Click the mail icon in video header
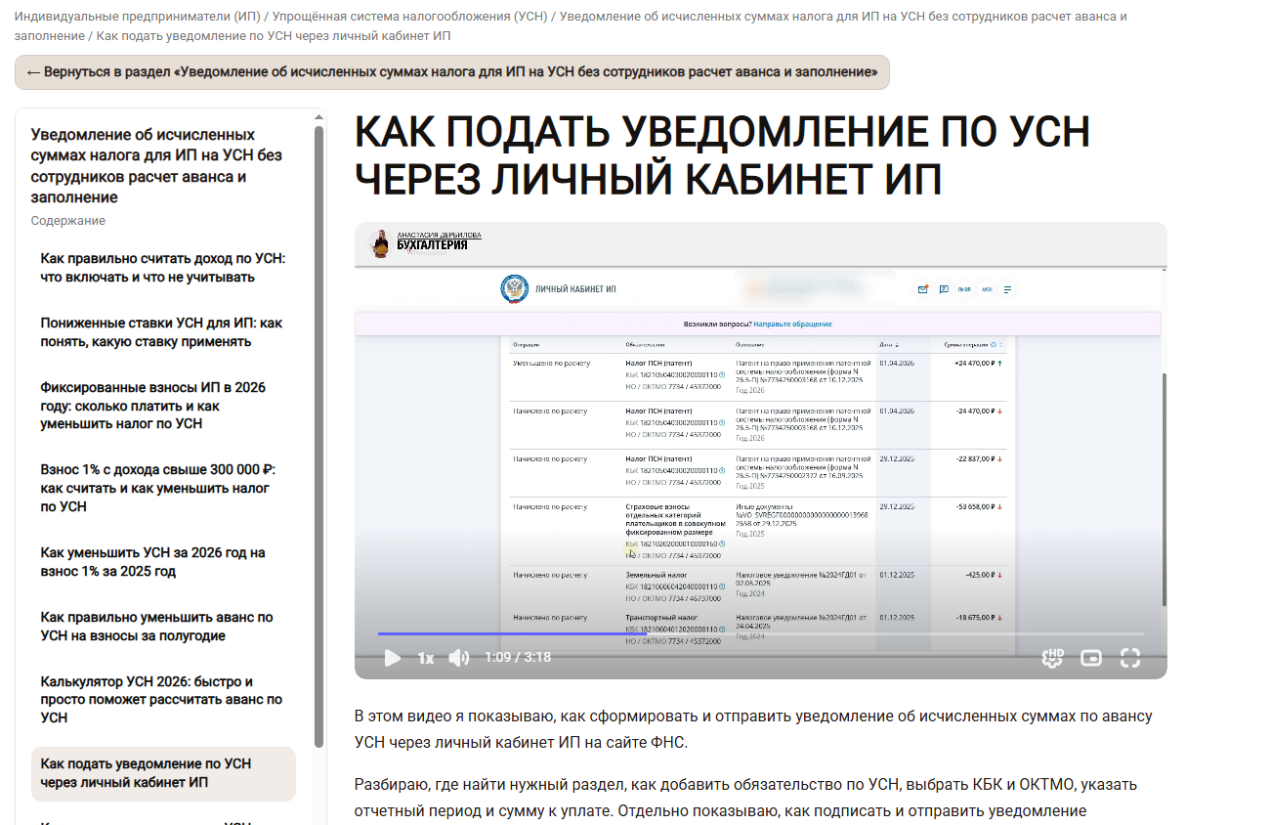 coord(922,289)
